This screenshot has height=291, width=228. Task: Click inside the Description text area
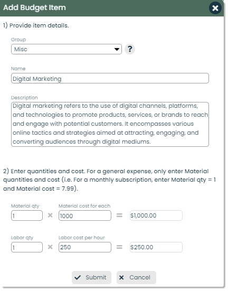[110, 124]
